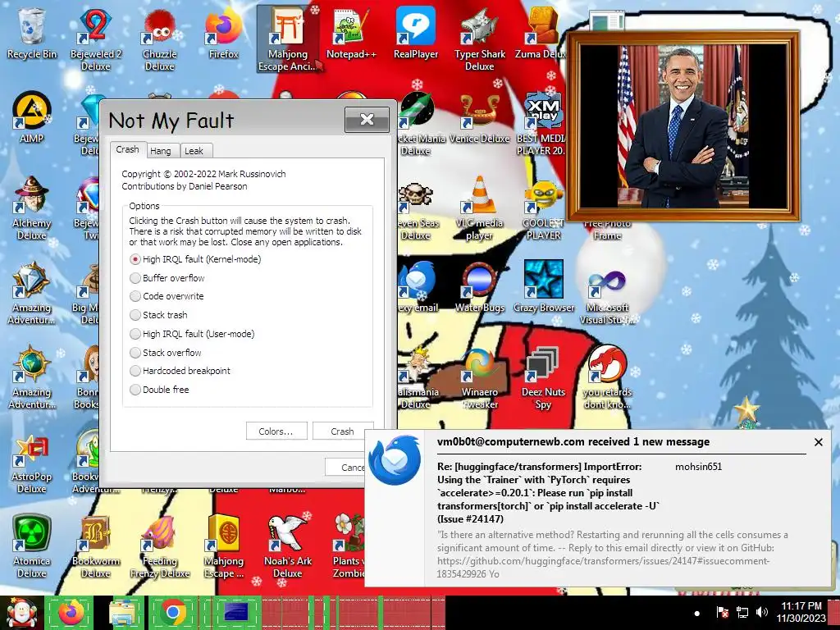Open AstroPop Deluxe desktop icon
This screenshot has height=630, width=840.
[x=32, y=462]
